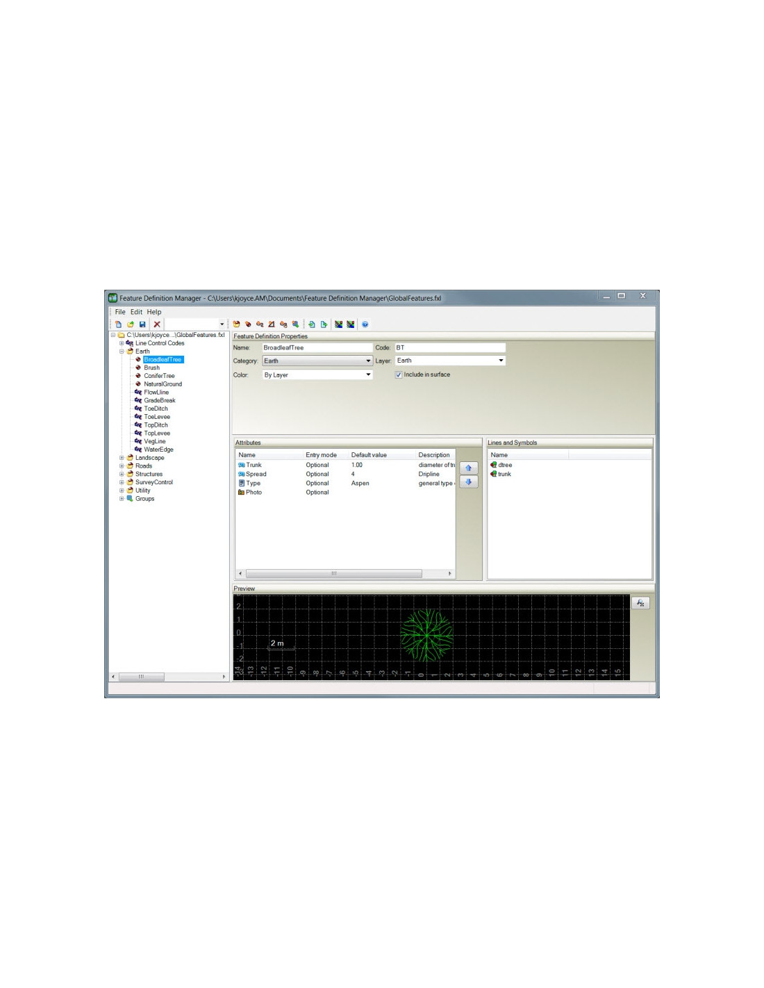Select the VegLine line feature
This screenshot has height=988, width=764.
coord(155,441)
